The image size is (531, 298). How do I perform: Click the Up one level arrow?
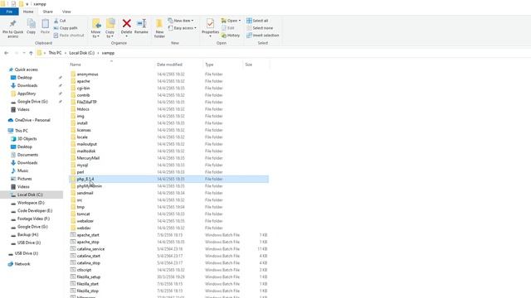pyautogui.click(x=31, y=53)
